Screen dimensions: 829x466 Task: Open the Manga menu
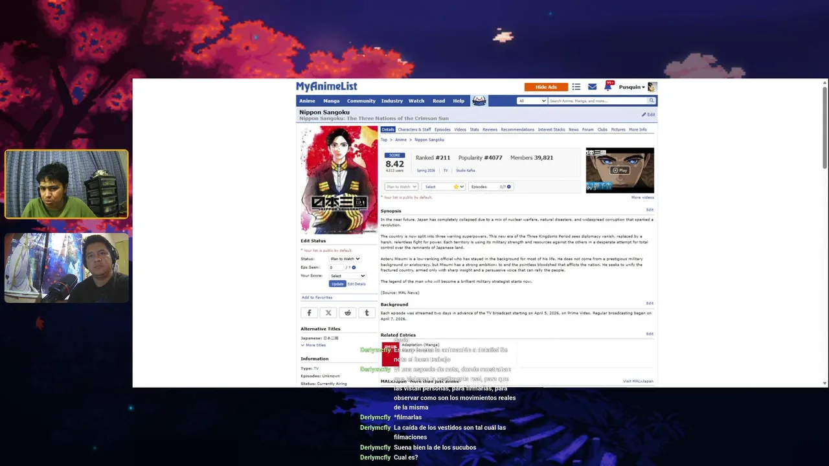pos(331,100)
